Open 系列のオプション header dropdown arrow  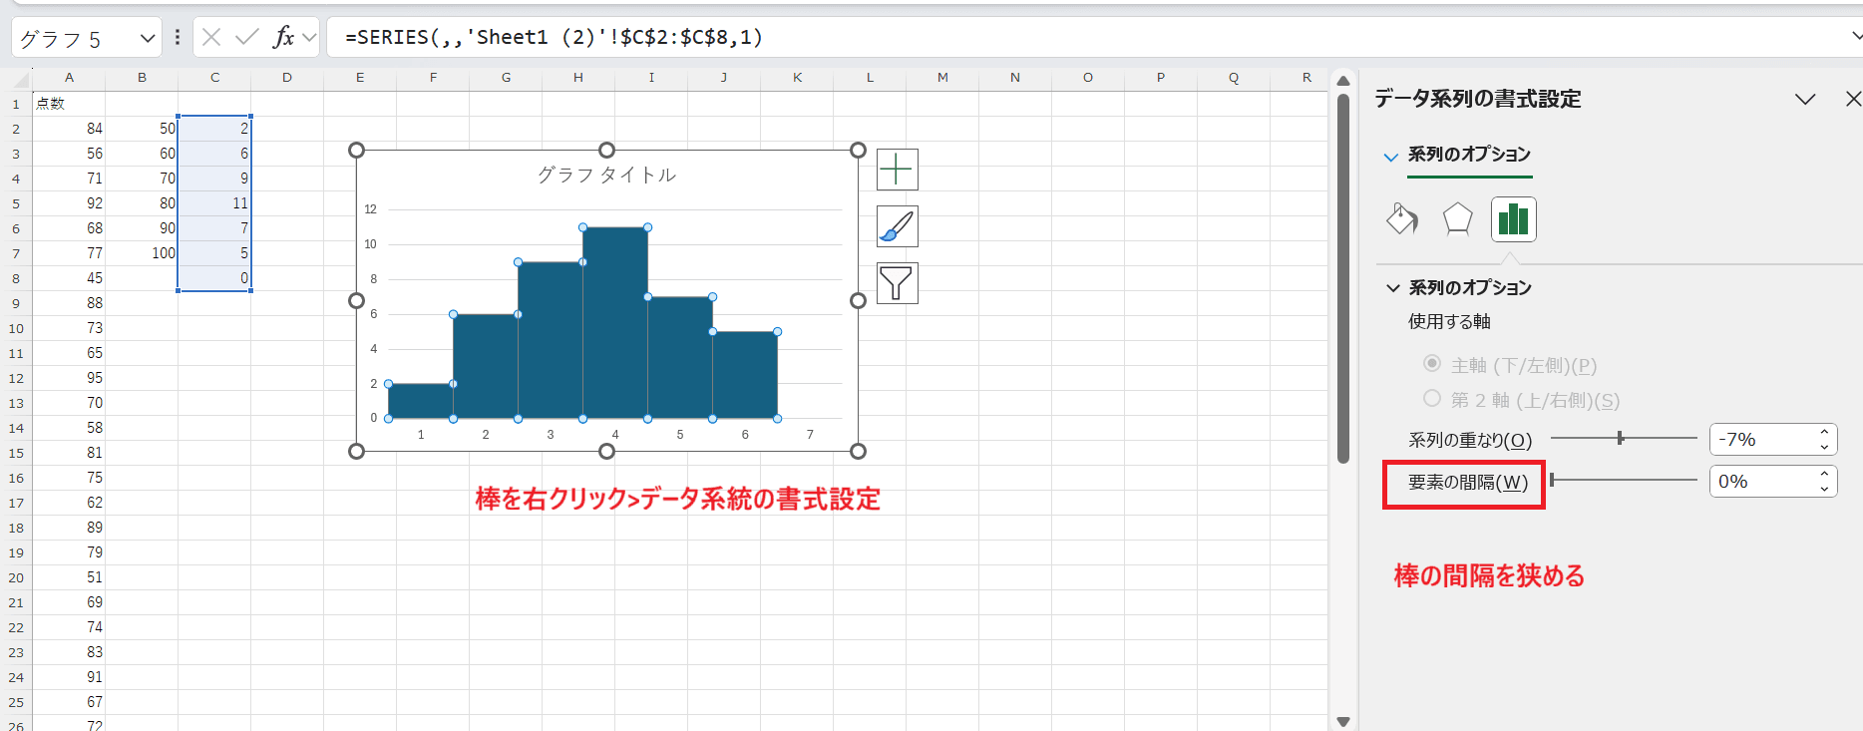coord(1390,157)
